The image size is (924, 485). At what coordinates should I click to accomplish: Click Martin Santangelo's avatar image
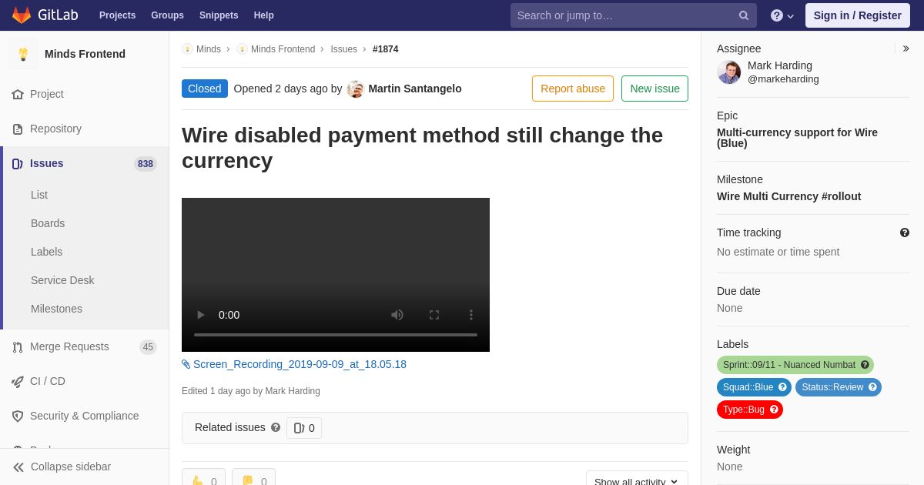tap(355, 89)
